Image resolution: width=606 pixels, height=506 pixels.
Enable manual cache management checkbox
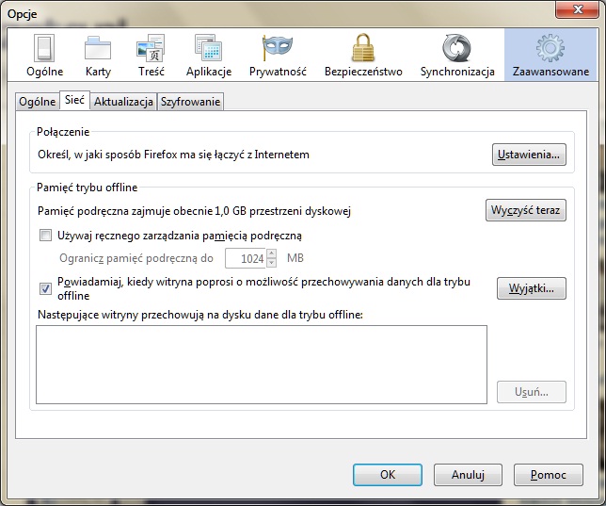45,235
